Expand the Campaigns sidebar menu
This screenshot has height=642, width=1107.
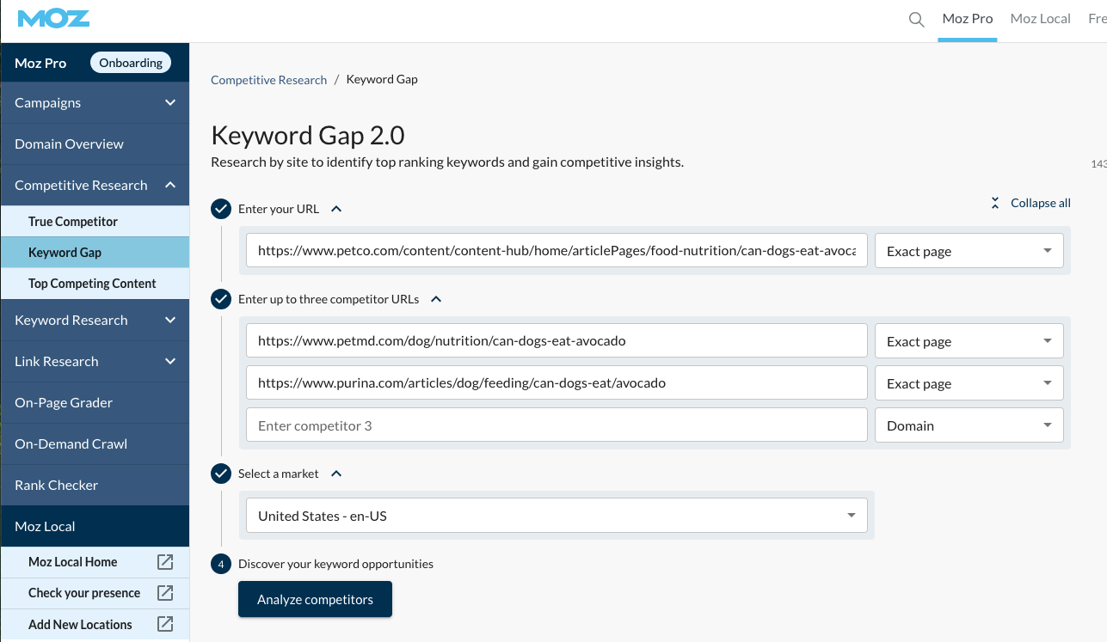coord(170,102)
